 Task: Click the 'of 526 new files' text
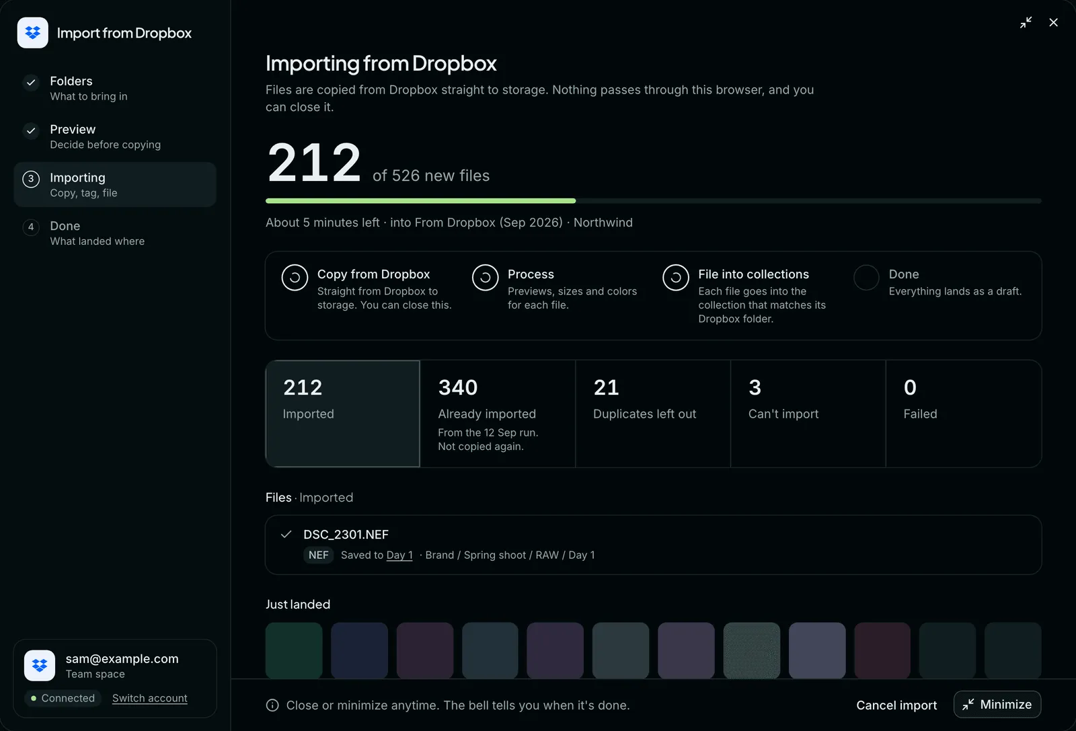click(x=431, y=176)
